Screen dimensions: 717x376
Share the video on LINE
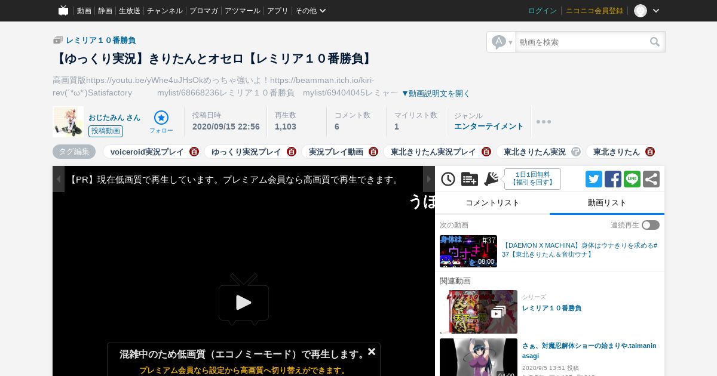pyautogui.click(x=632, y=179)
